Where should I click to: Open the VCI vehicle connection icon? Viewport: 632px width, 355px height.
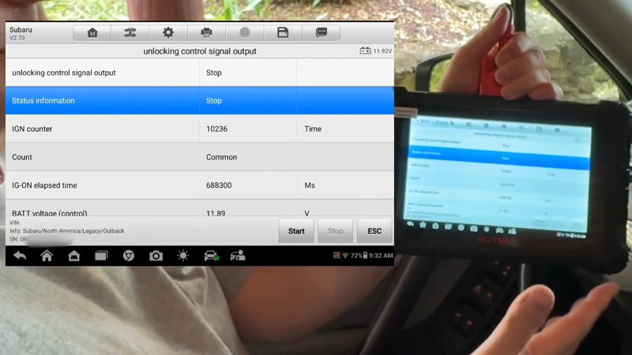click(211, 256)
